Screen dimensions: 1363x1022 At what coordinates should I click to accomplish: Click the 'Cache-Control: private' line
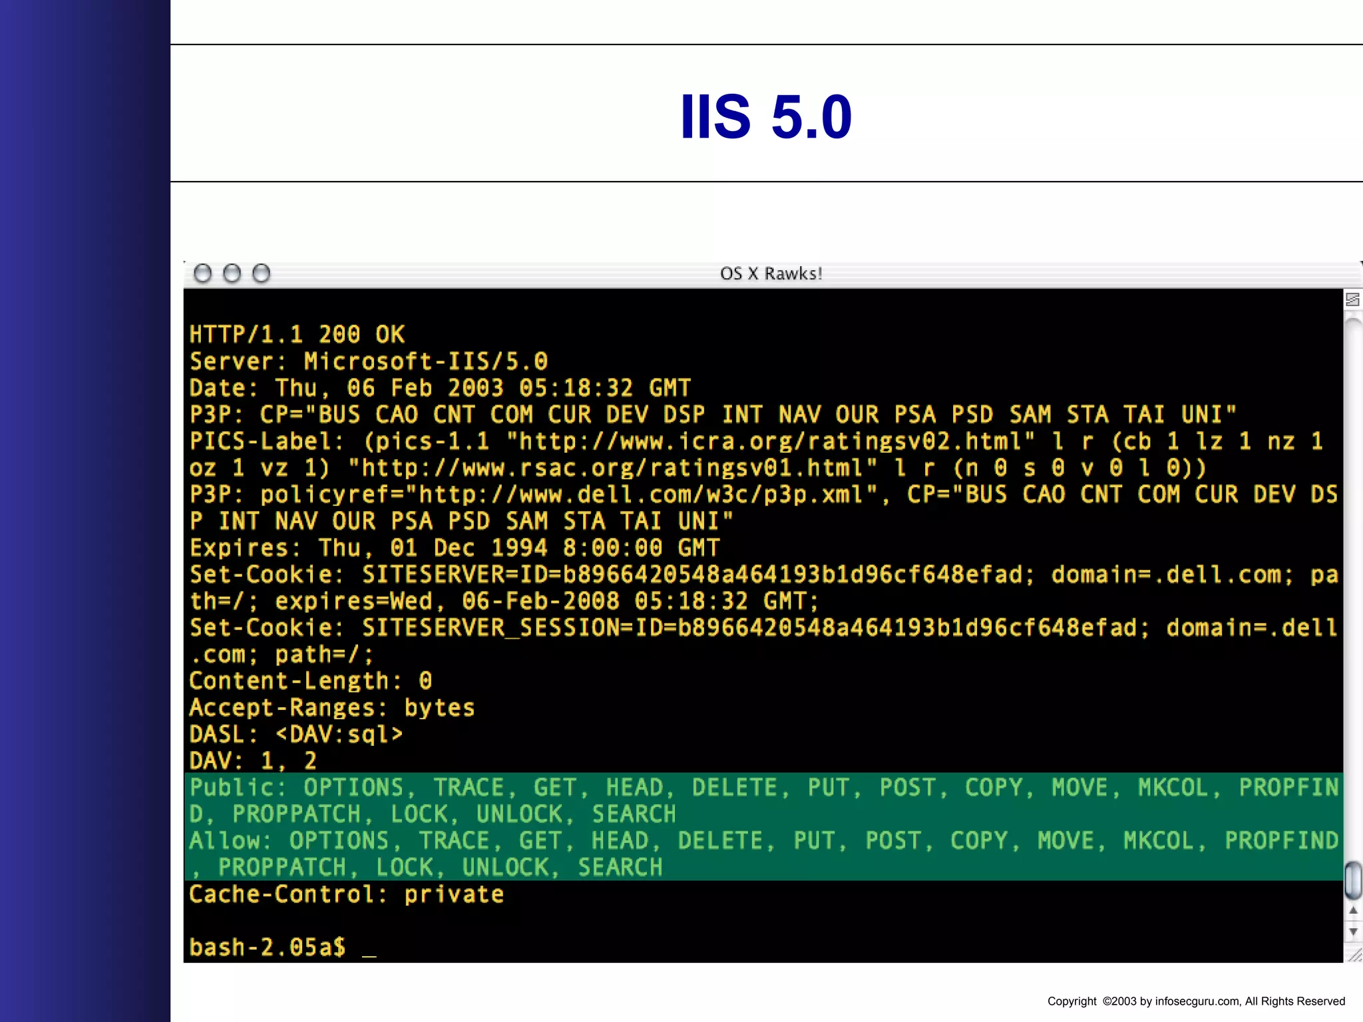point(347,894)
